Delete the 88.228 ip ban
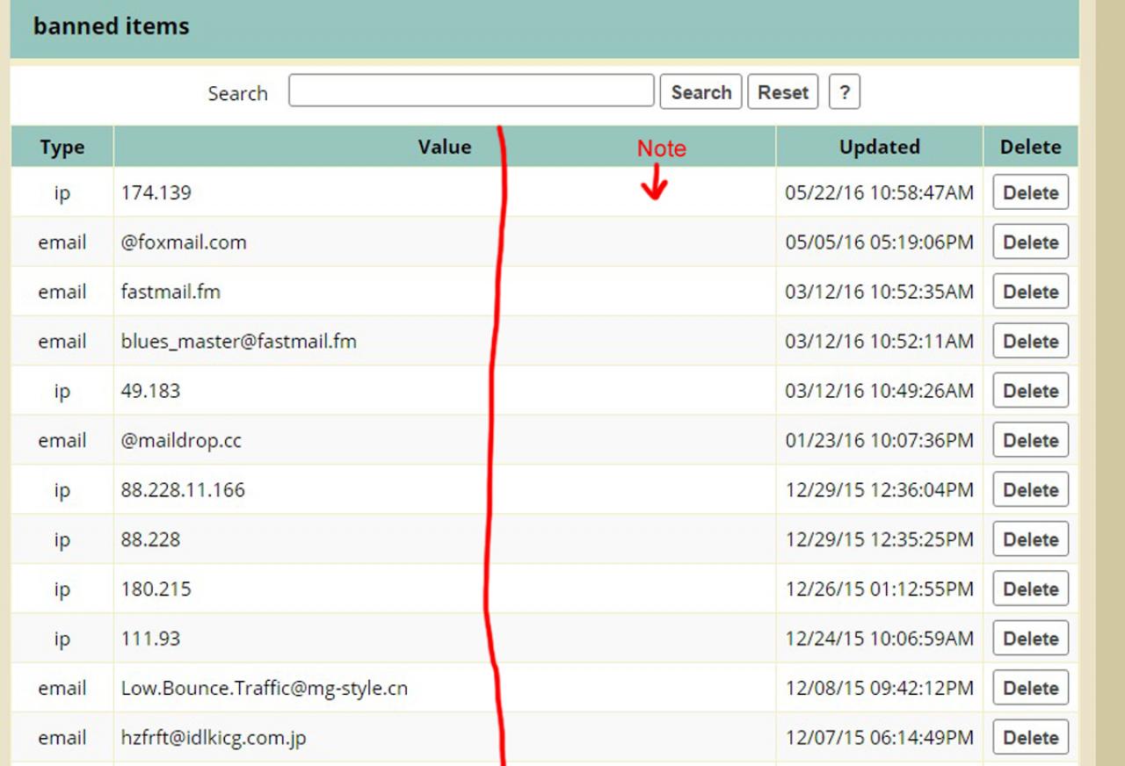1125x766 pixels. tap(1030, 539)
